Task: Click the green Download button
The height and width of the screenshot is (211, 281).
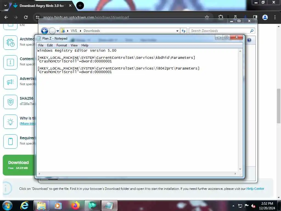Action: (19, 165)
